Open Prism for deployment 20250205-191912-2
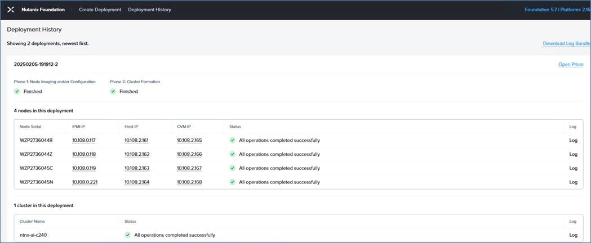Screen dimensions: 591x243 [x=571, y=65]
